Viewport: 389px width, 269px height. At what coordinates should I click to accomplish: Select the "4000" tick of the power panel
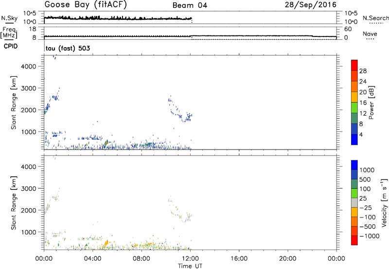coord(28,66)
